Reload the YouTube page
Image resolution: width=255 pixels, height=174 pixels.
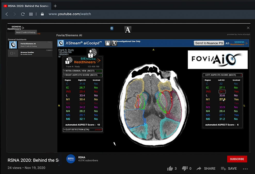23,14
